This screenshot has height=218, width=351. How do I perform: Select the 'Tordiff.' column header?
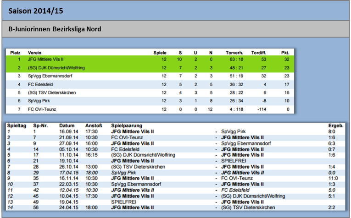pyautogui.click(x=259, y=53)
